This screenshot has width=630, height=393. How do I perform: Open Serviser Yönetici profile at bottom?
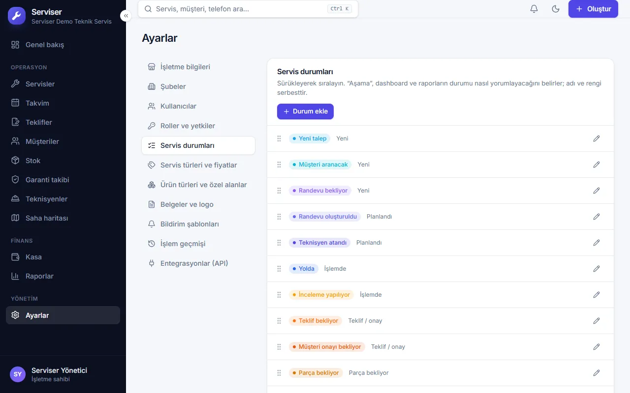63,374
